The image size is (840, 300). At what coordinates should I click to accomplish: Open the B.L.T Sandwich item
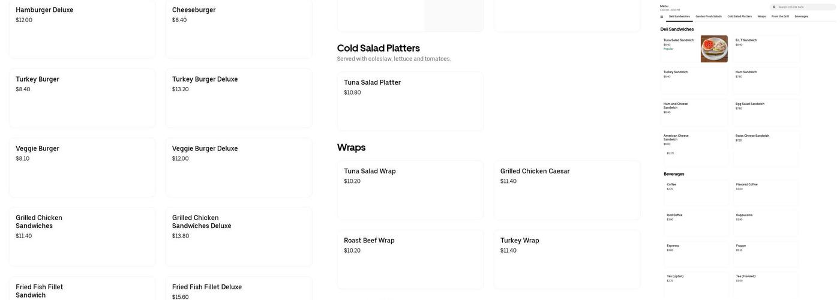(766, 49)
